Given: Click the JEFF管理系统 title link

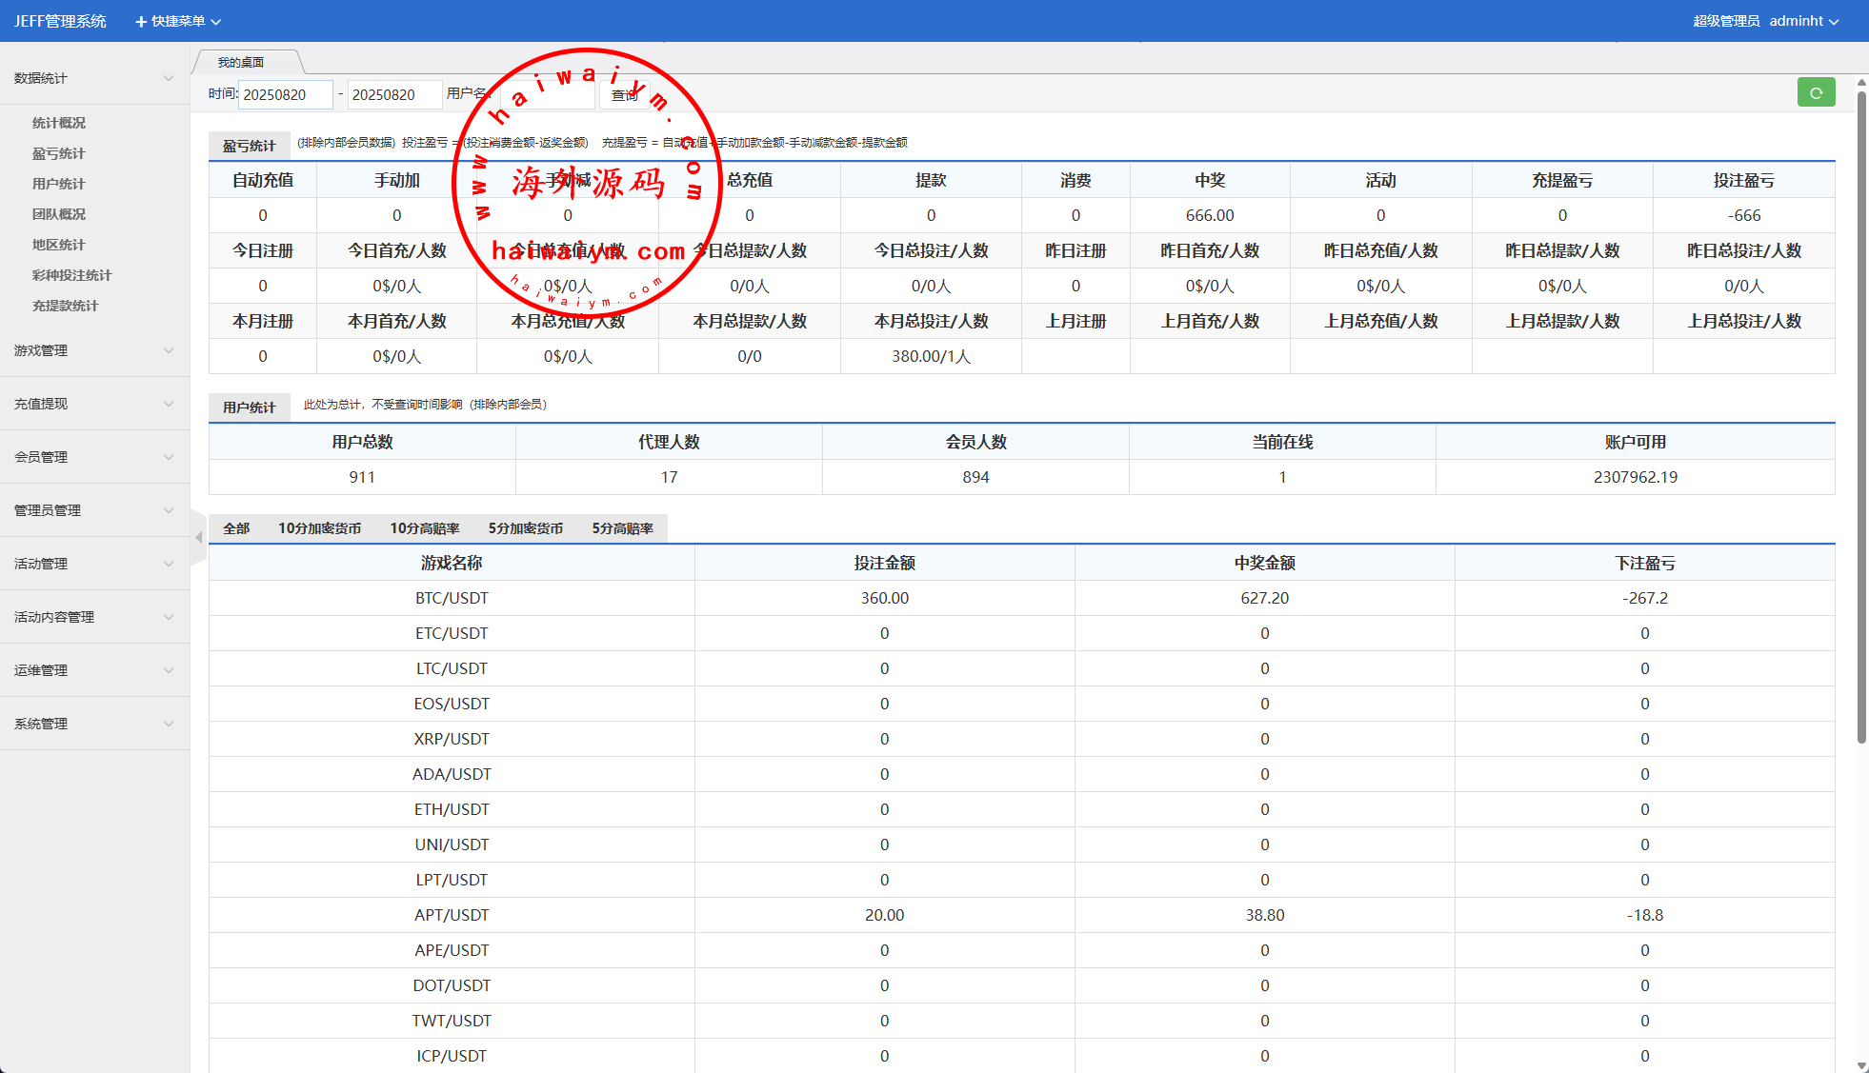Looking at the screenshot, I should [x=60, y=21].
